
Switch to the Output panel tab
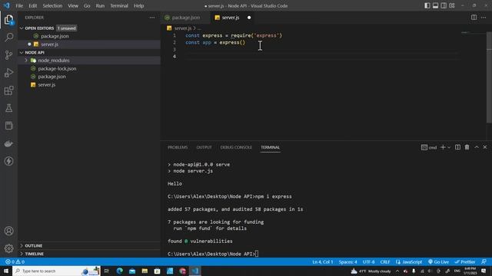point(204,147)
